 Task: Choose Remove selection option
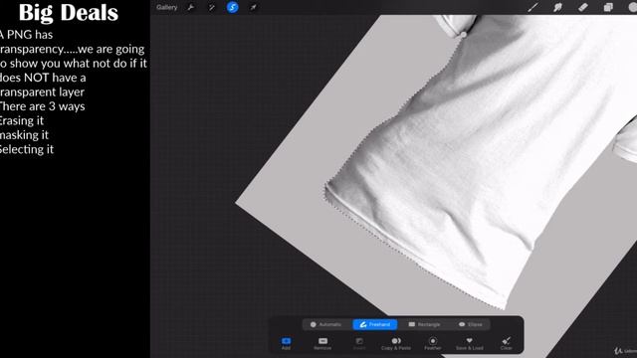click(322, 343)
